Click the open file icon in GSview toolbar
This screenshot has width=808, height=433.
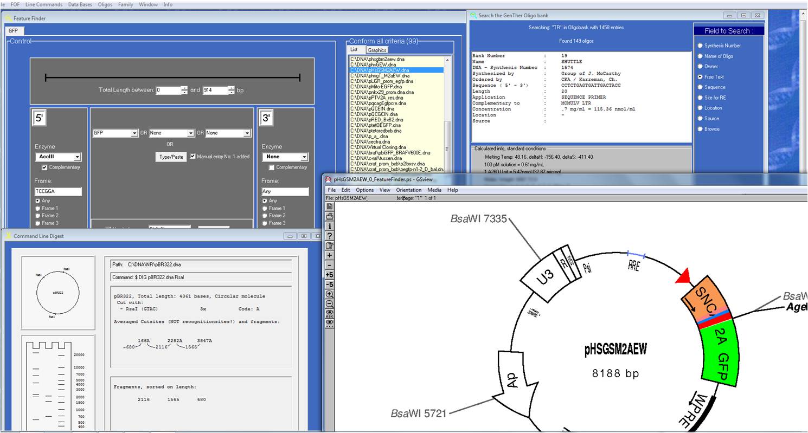[329, 206]
